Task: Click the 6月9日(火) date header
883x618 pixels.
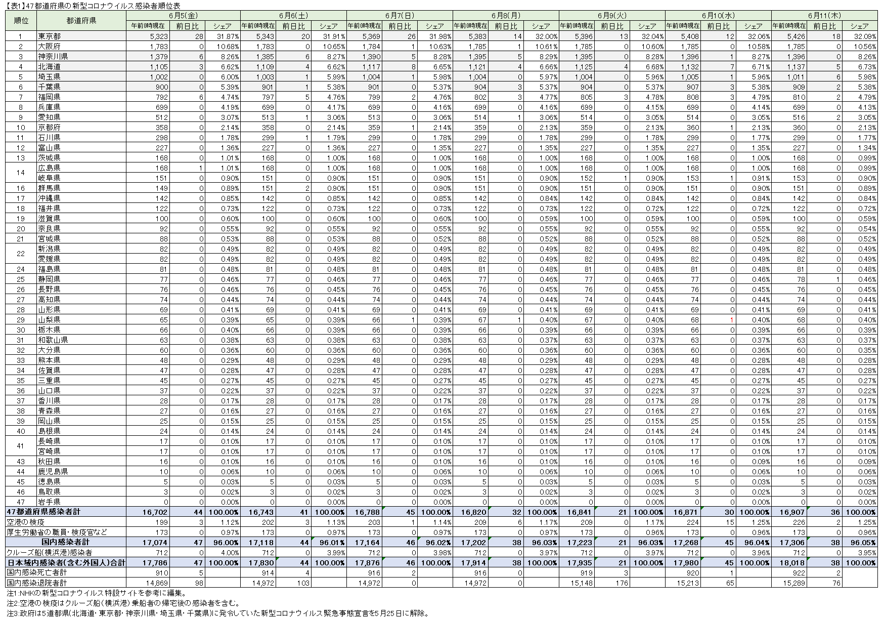Action: coord(612,16)
